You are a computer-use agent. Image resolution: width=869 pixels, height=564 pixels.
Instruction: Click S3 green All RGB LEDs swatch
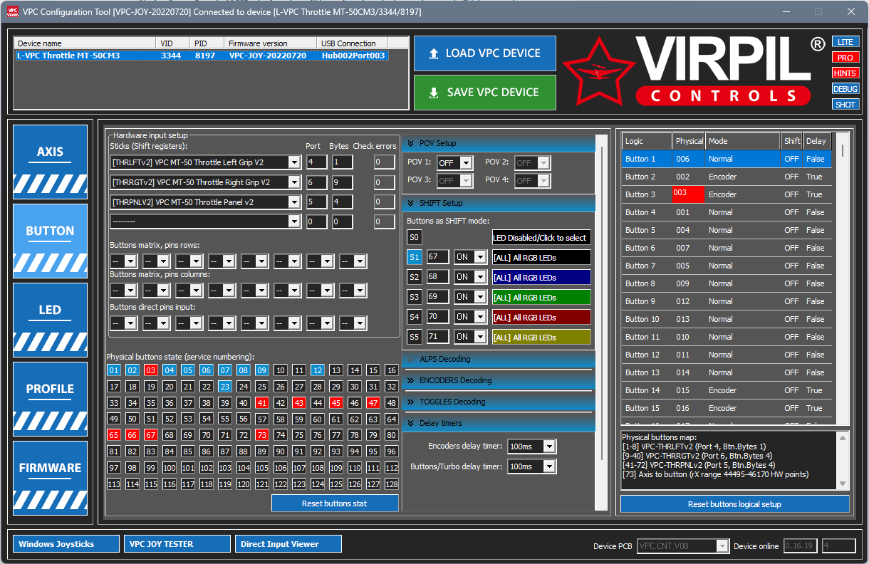(541, 297)
